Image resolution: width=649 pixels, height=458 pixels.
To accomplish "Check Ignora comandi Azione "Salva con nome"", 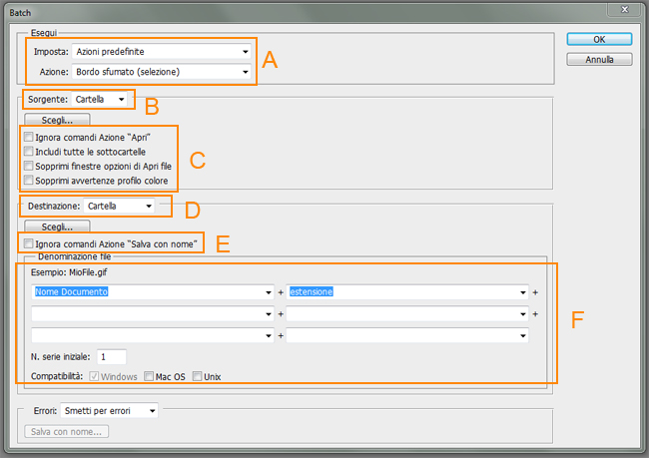I will point(29,244).
